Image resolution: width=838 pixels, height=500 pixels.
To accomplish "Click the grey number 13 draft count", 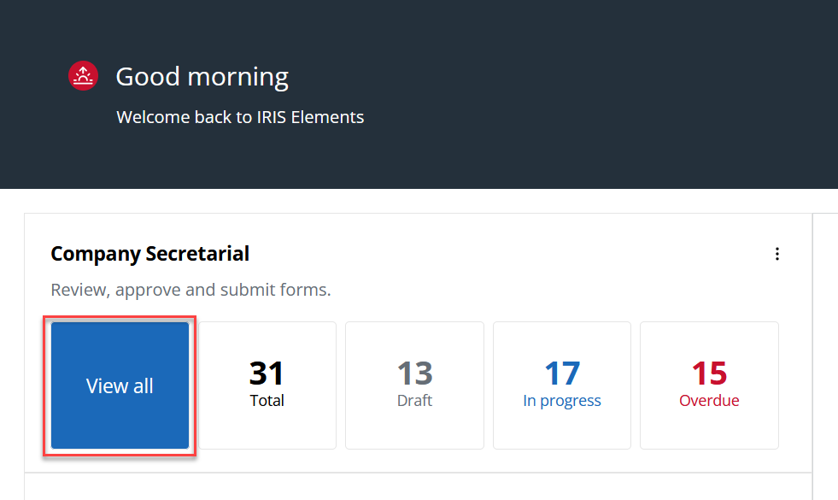I will [x=414, y=373].
